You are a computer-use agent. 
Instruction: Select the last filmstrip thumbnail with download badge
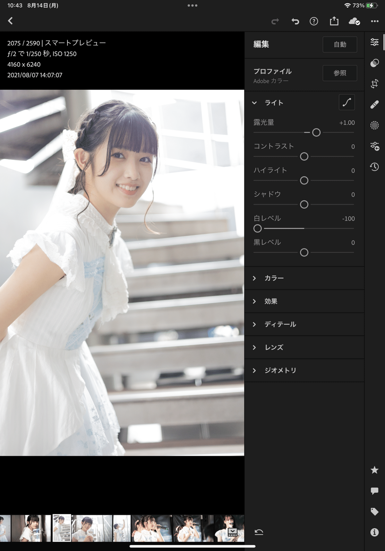coord(229,528)
